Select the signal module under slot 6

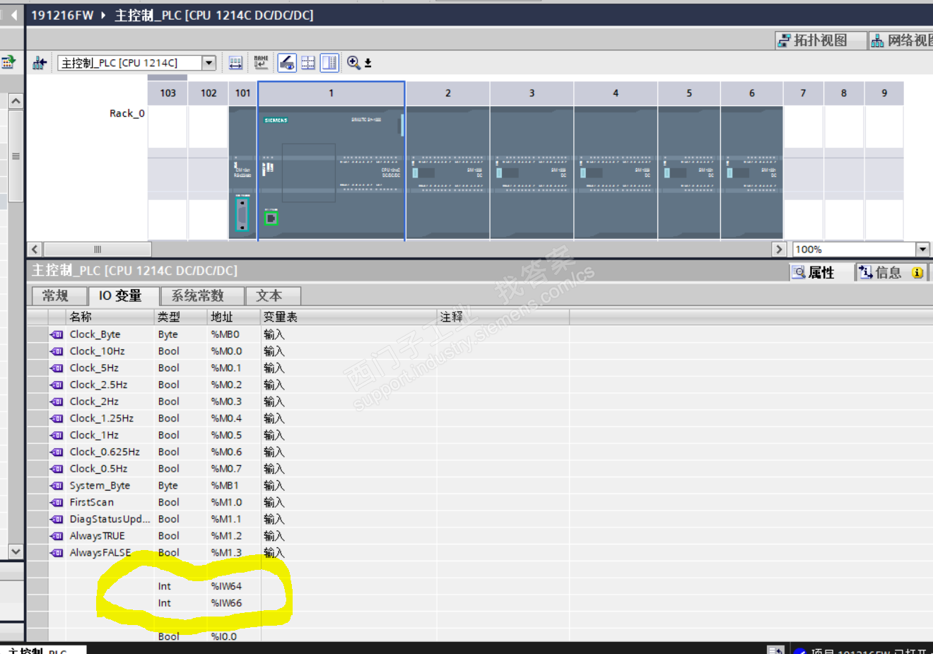pyautogui.click(x=752, y=173)
